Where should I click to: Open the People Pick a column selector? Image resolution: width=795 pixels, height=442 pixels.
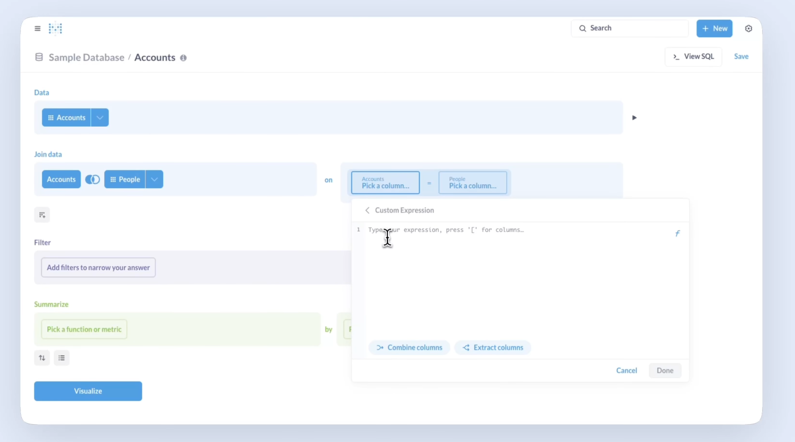point(472,183)
